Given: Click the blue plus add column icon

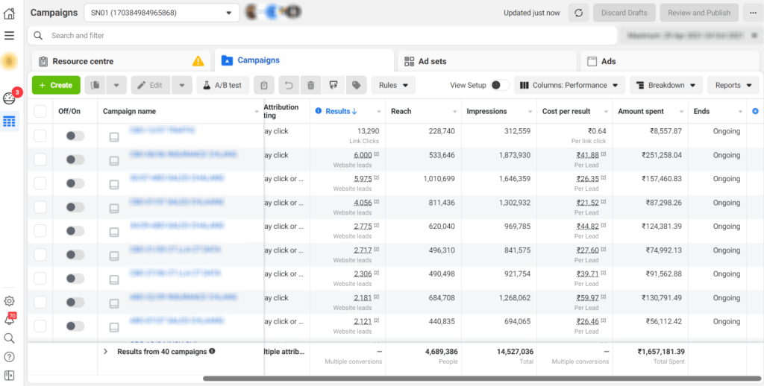Looking at the screenshot, I should [x=755, y=111].
